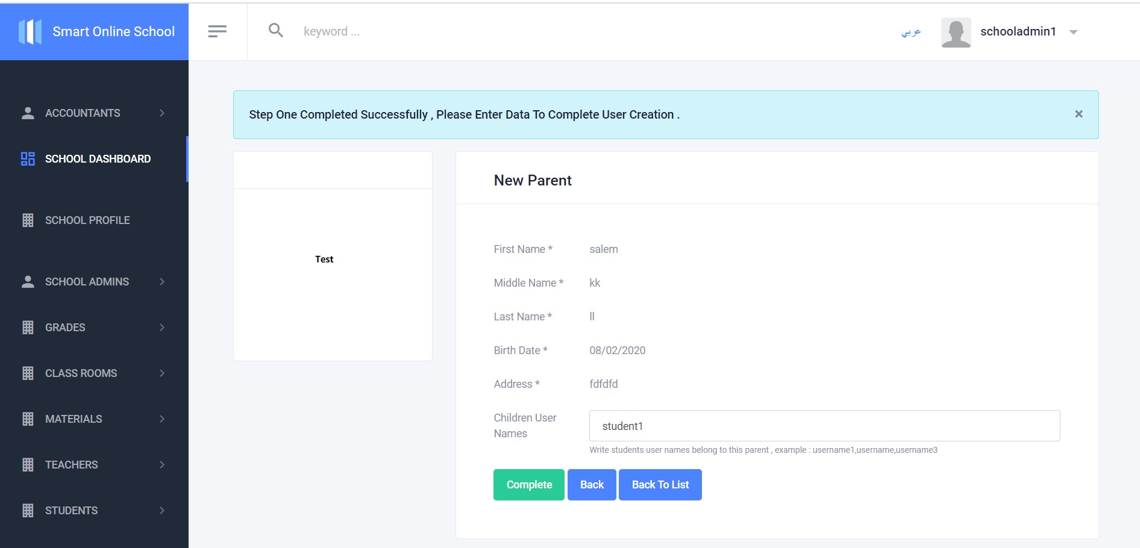The image size is (1140, 548).
Task: Toggle the sidebar hamburger menu icon
Action: 217,31
